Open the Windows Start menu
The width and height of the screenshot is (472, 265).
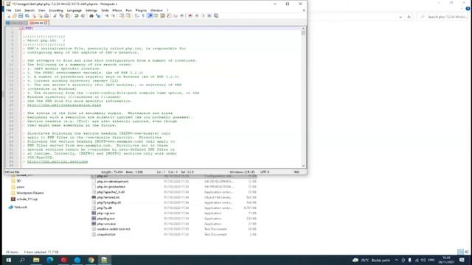(8, 260)
